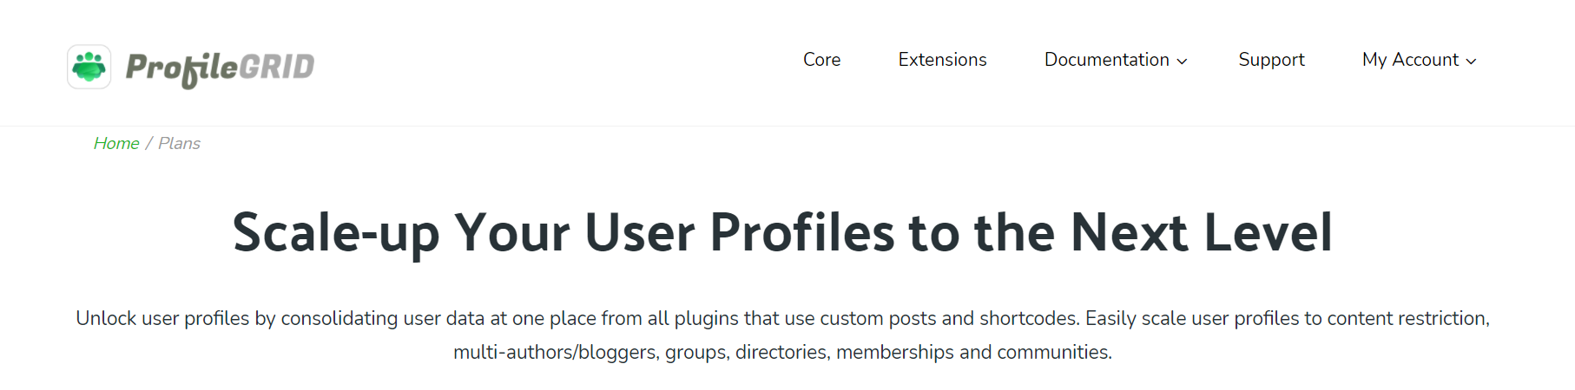Open the Documentation menu label

coord(1106,60)
